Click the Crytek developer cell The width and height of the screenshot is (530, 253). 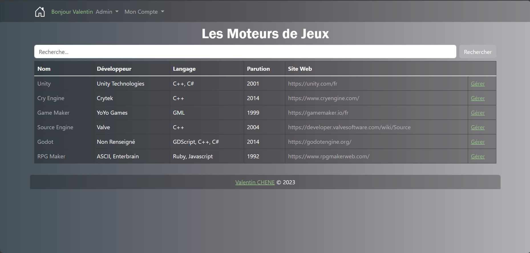132,98
